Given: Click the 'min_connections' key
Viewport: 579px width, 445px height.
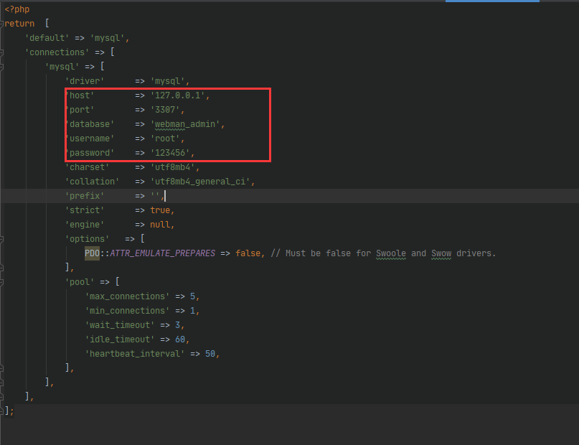Looking at the screenshot, I should click(128, 311).
